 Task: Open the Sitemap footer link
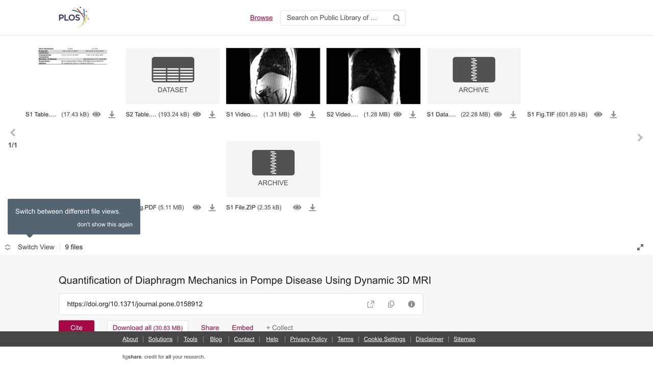464,339
